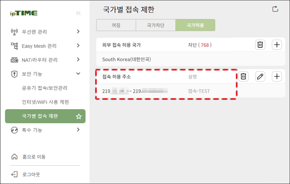Collapse sidebar with double-chevron icon
Image resolution: width=290 pixels, height=184 pixels.
point(78,13)
